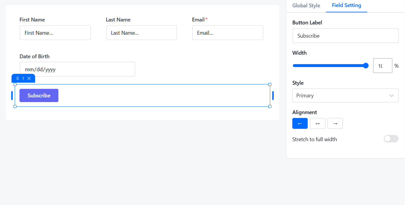Focus the Width percentage number box
Image resolution: width=405 pixels, height=205 pixels.
click(383, 66)
